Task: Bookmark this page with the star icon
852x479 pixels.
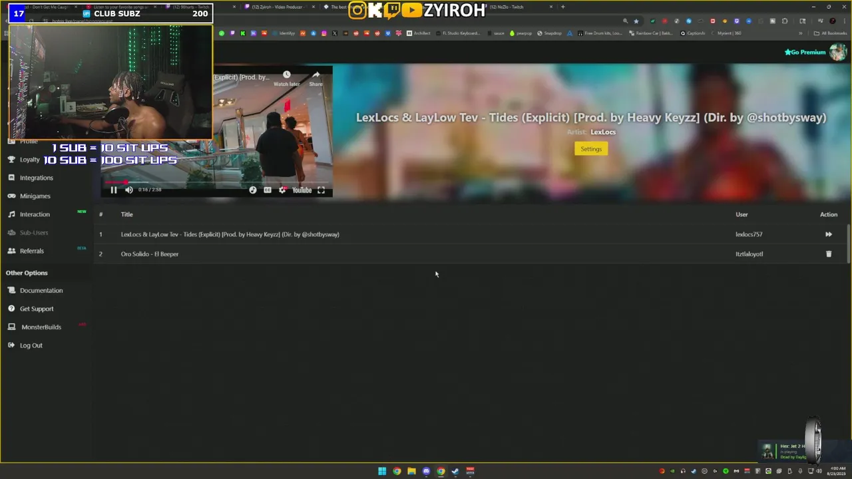Action: coord(636,21)
